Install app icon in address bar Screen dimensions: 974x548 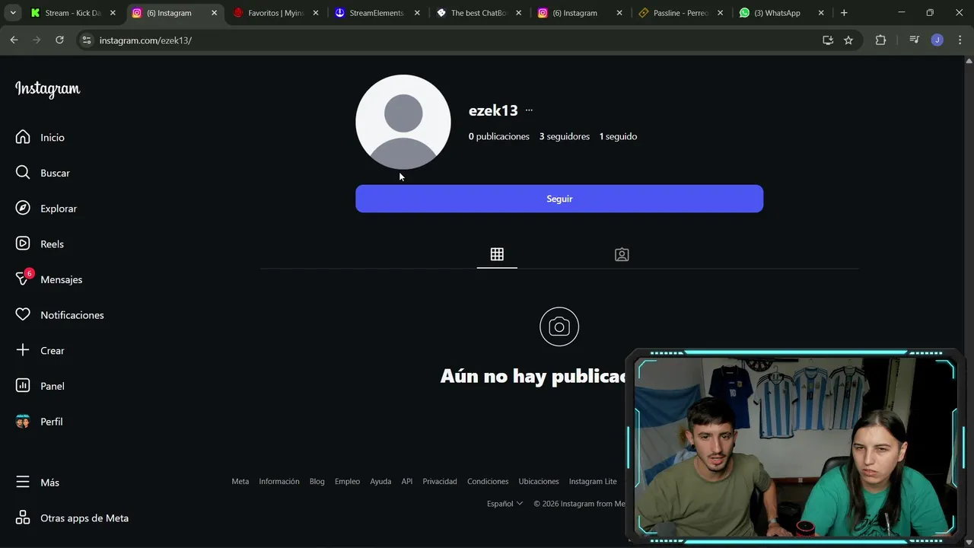(x=828, y=40)
